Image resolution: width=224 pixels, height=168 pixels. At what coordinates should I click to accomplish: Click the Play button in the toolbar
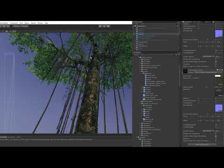click(100, 26)
